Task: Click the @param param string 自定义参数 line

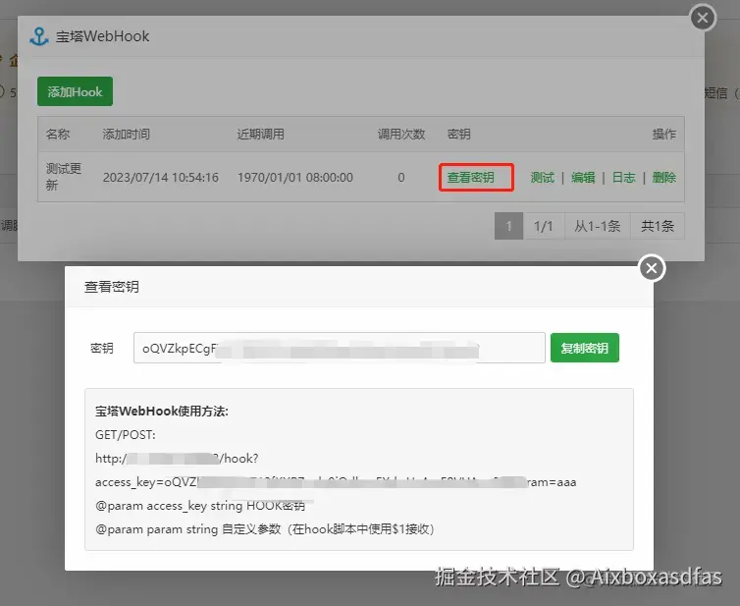Action: pos(264,529)
